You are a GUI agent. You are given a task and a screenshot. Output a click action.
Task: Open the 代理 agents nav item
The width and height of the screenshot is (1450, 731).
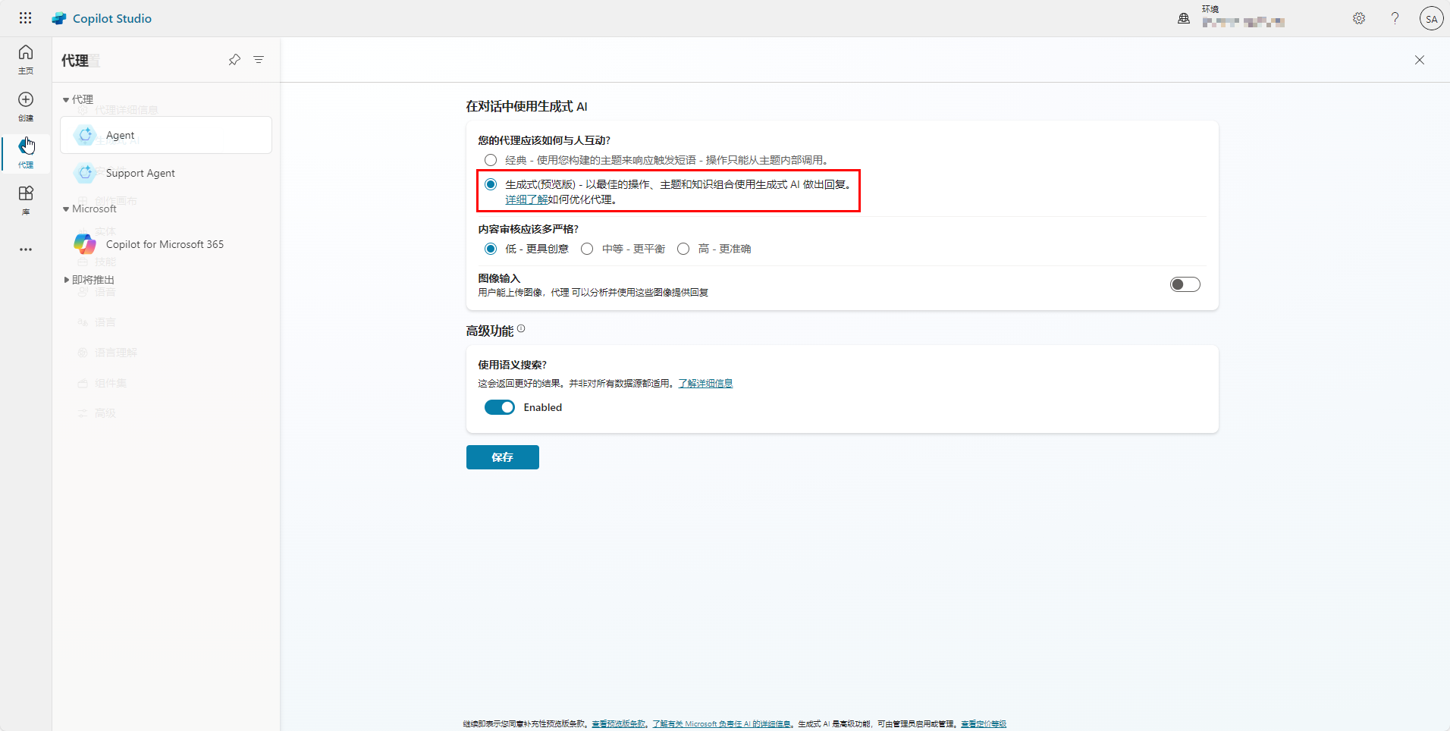[x=26, y=153]
